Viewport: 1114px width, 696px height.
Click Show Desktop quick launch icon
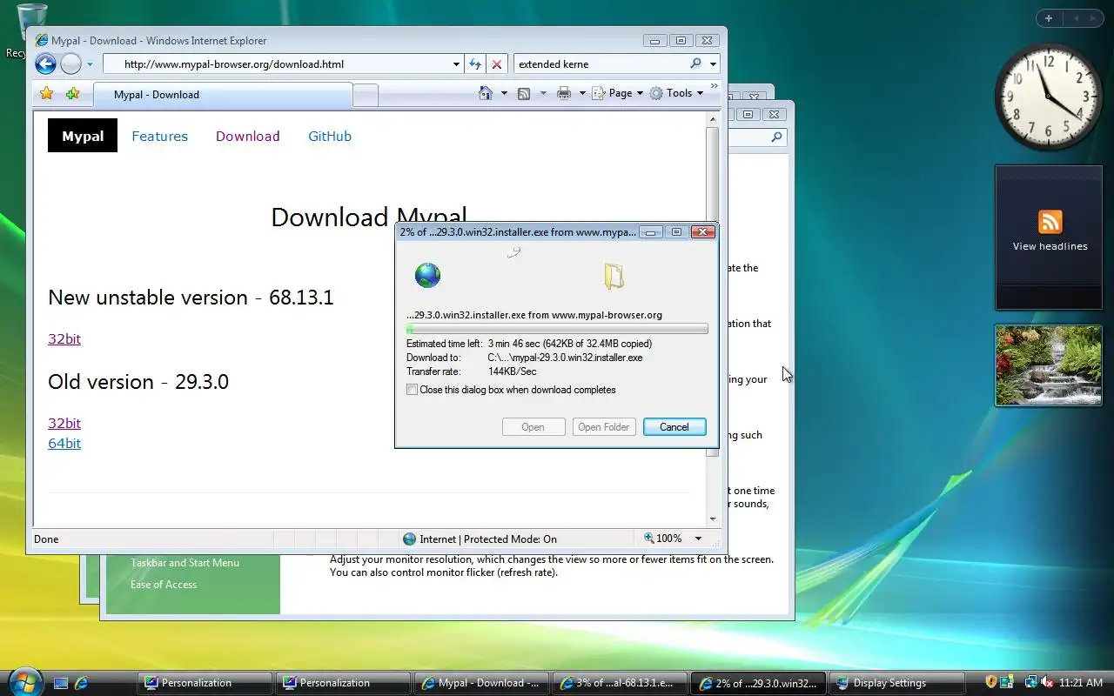pos(61,683)
